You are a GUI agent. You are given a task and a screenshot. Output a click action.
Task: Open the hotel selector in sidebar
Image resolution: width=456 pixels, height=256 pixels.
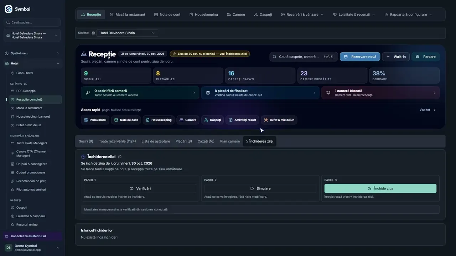[32, 36]
